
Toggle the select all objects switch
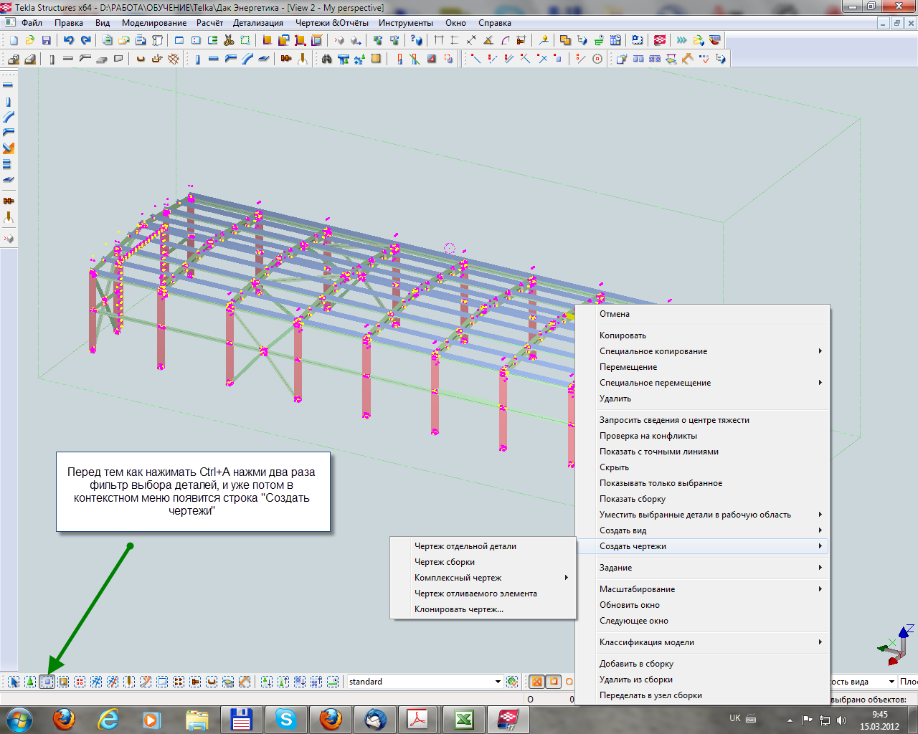click(14, 682)
